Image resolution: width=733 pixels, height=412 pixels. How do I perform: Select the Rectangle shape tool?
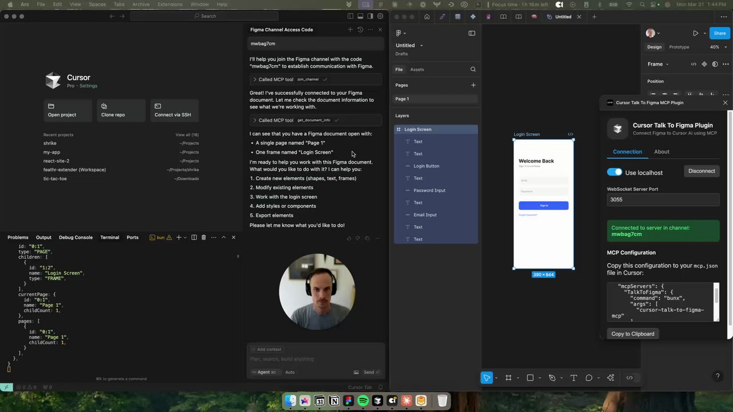530,378
